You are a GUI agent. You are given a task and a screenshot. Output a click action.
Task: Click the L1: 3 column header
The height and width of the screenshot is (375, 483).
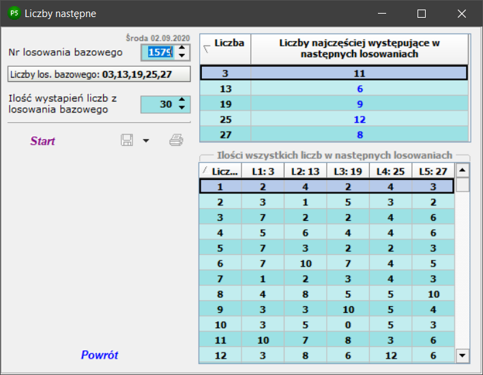click(263, 171)
